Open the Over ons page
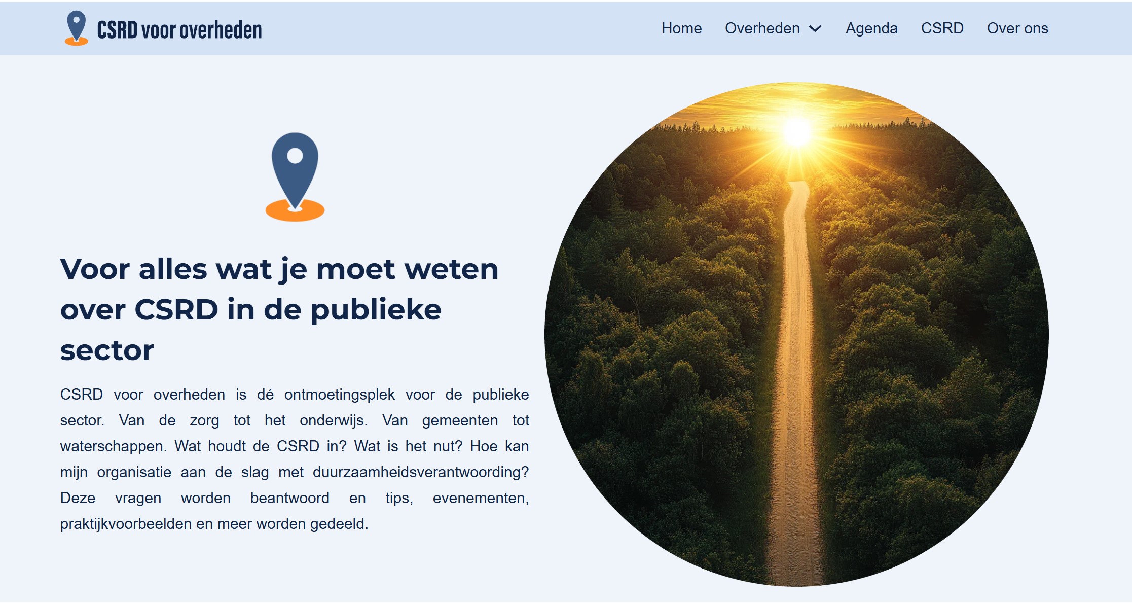The height and width of the screenshot is (604, 1132). click(x=1017, y=28)
